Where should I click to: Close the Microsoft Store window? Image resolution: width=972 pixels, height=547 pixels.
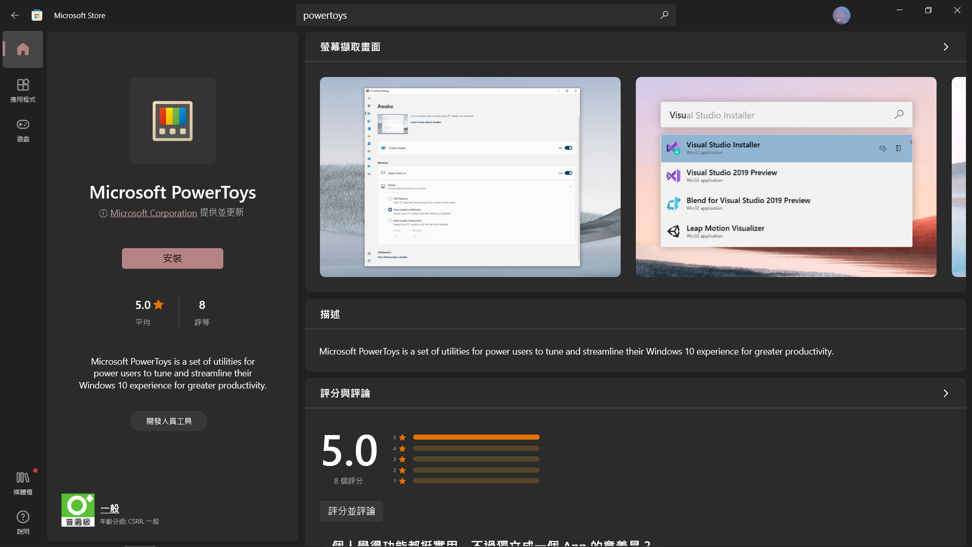(957, 10)
